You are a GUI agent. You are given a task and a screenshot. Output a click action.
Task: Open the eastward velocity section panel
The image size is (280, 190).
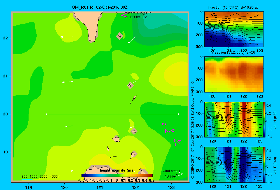pos(234,164)
